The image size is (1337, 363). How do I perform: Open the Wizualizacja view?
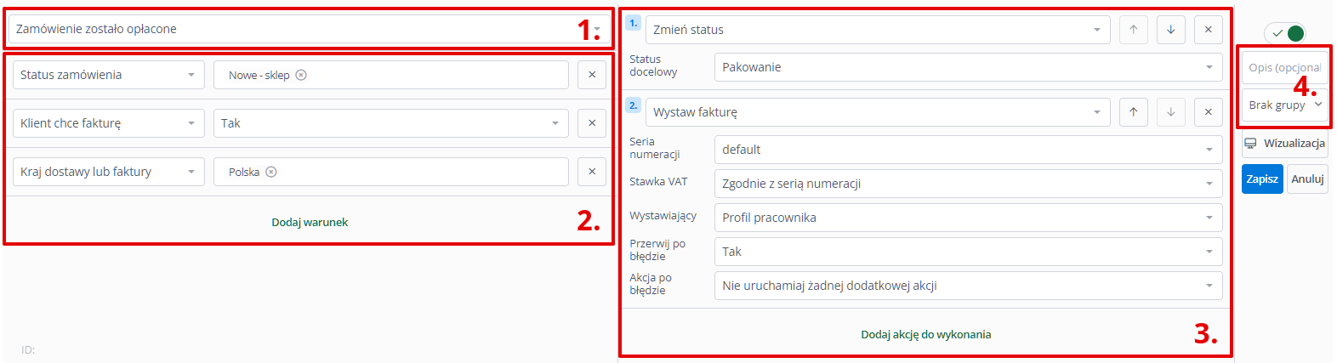pos(1284,144)
